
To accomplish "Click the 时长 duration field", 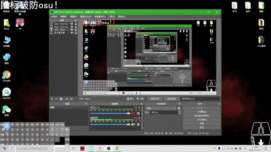I will click(164, 112).
